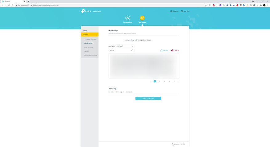Select Firmware Upgrade in the sidebar

pos(90,39)
